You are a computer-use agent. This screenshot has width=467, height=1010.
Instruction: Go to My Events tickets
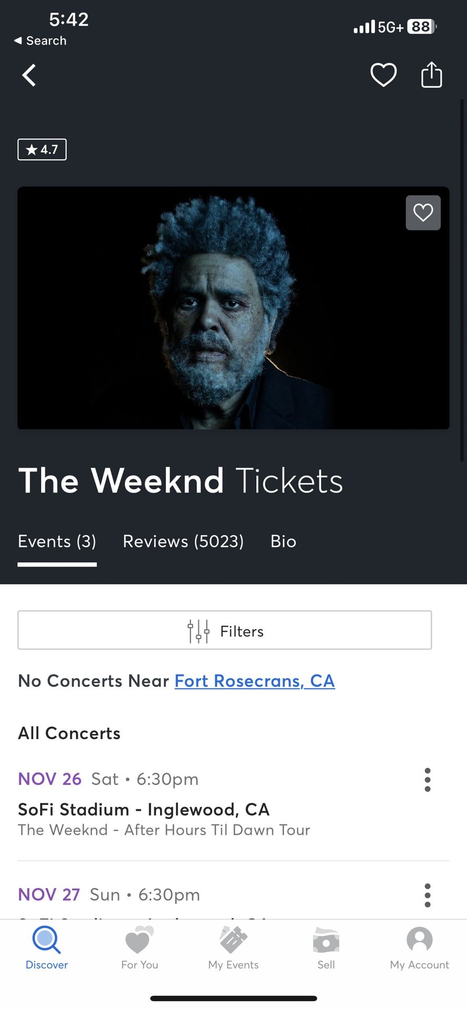coord(233,948)
